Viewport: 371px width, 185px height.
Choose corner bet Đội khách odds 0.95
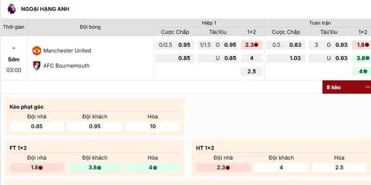(x=95, y=126)
